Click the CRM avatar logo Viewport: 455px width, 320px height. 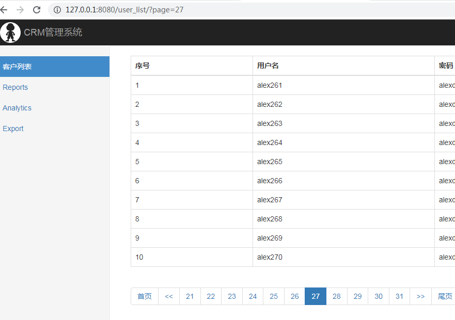(10, 33)
